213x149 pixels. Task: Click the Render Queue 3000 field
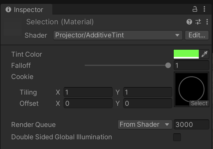pos(191,124)
